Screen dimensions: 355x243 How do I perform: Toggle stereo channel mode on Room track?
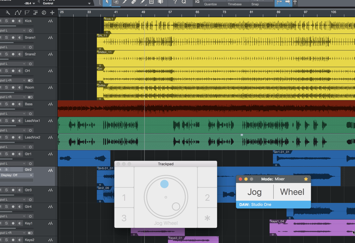(30, 97)
